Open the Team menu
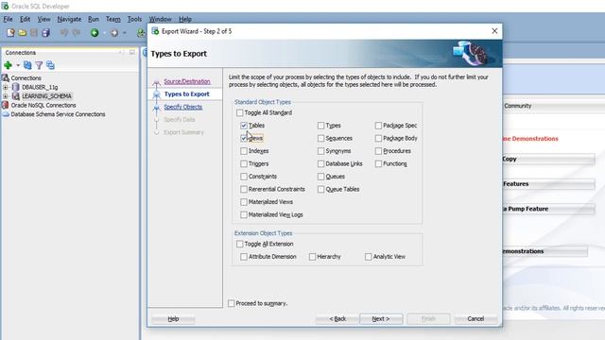The image size is (605, 340). click(x=113, y=19)
